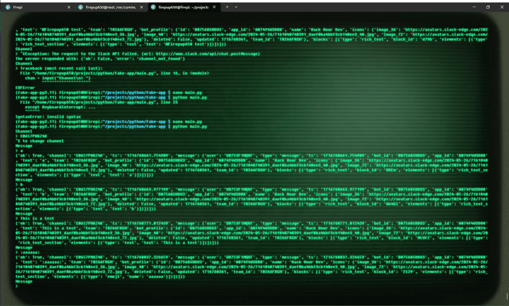
Task: Click the active firepup650@firepi tab icon
Action: tap(153, 7)
